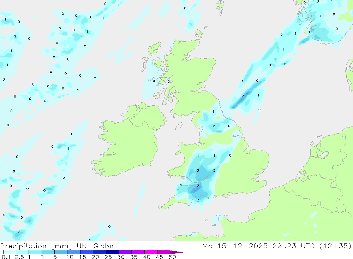Click the 1–2 mm legend color swatch
This screenshot has height=259, width=353.
click(35, 252)
